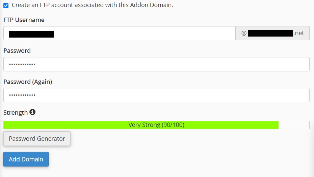Uncheck the Create an FTP account checkbox
Image resolution: width=314 pixels, height=177 pixels.
6,5
